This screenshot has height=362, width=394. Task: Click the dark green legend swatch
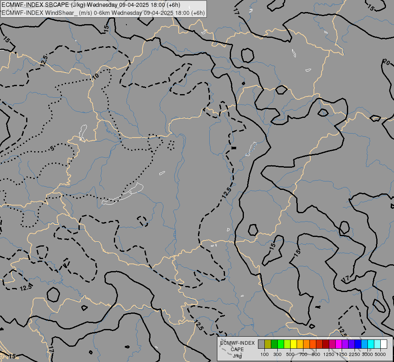[x=274, y=344]
